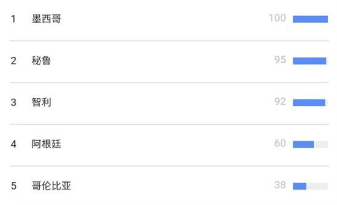
Task: Select the 阿根廷 country name
Action: click(47, 144)
